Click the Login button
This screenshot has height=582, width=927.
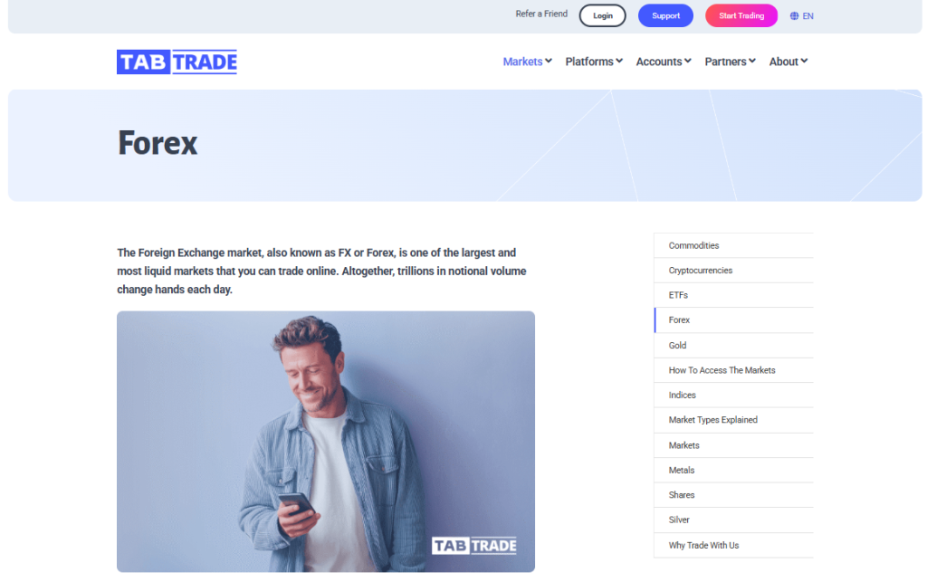pyautogui.click(x=602, y=16)
